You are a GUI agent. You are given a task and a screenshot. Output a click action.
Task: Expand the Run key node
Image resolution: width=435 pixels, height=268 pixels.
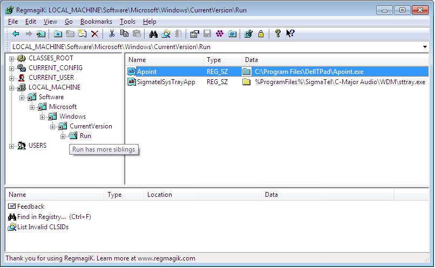[x=63, y=136]
